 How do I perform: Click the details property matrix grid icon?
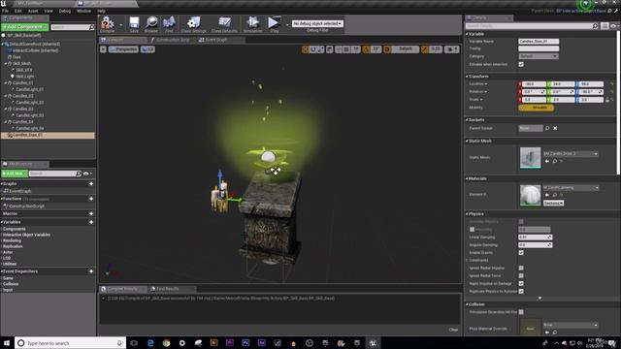(605, 26)
